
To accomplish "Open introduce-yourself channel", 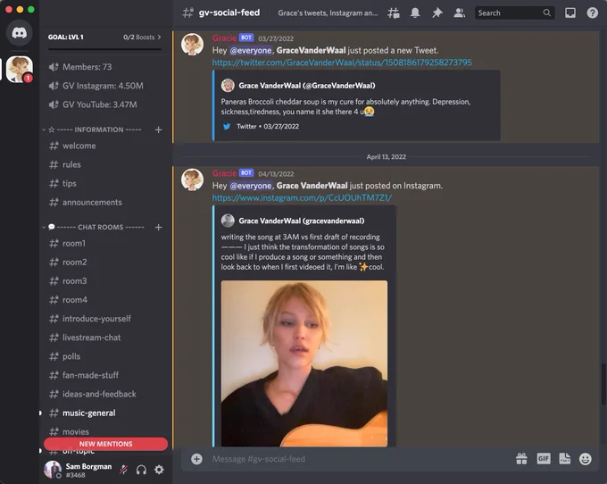I will [x=104, y=319].
